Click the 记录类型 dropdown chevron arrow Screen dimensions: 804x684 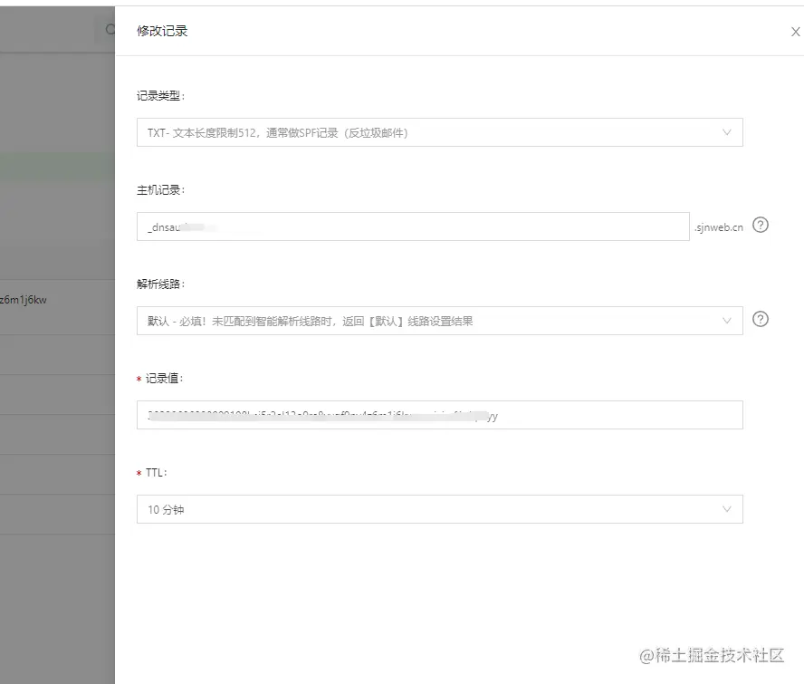tap(726, 132)
